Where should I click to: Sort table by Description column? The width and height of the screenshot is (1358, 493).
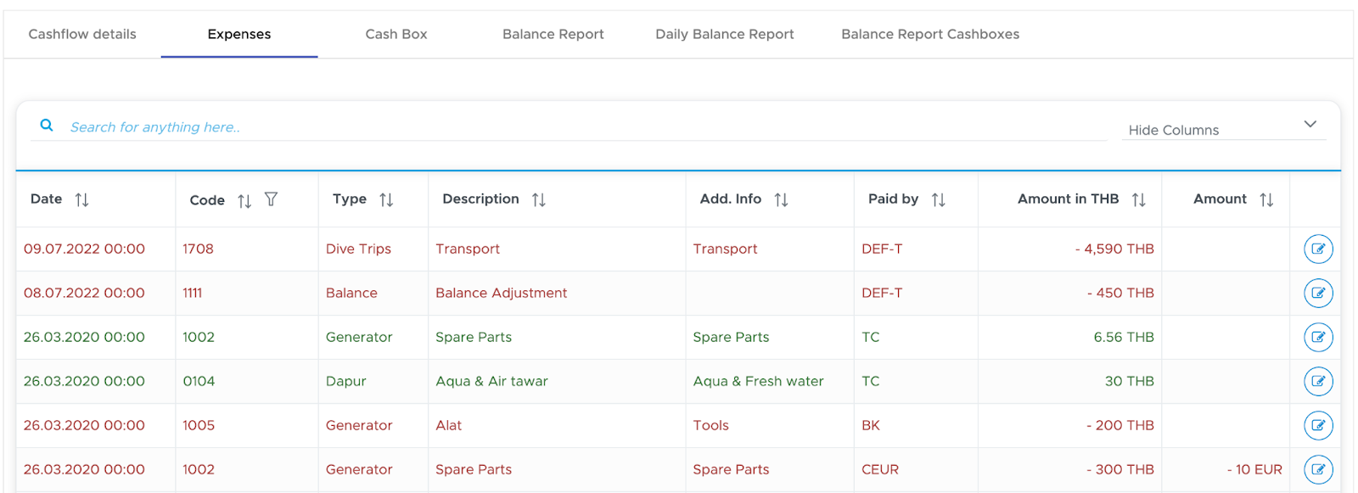click(539, 199)
